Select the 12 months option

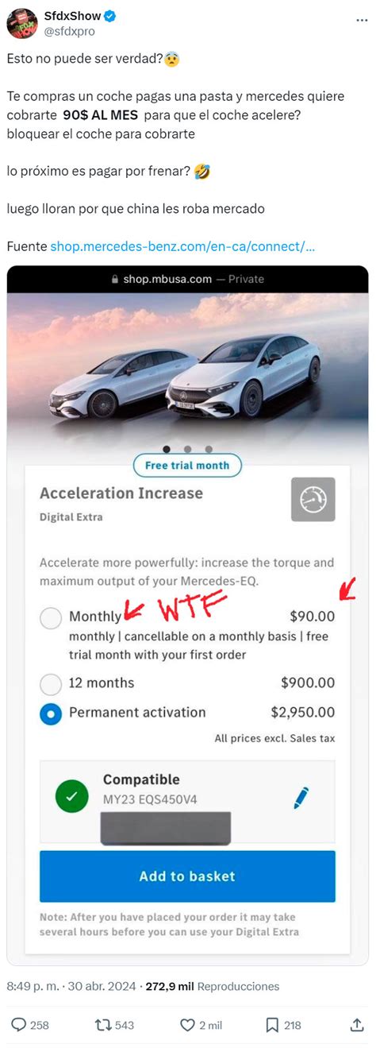51,684
